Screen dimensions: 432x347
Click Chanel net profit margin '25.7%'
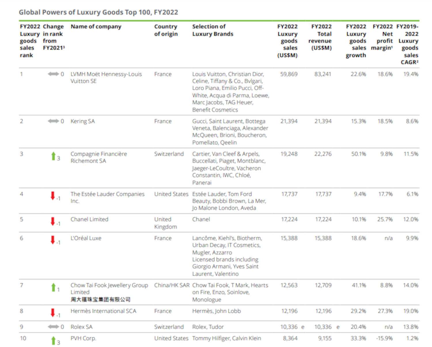[385, 220]
